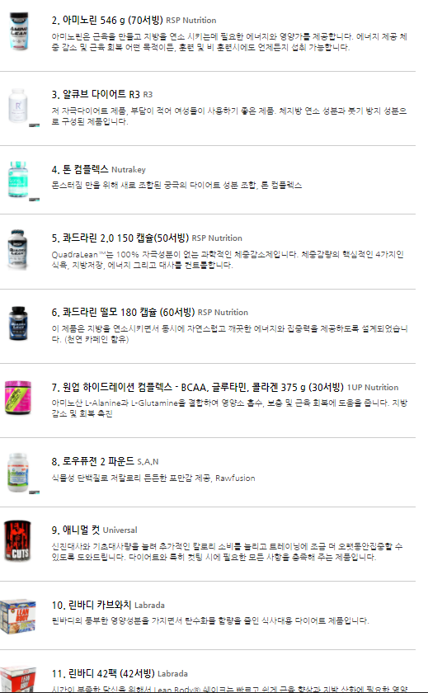This screenshot has width=428, height=693.
Task: Click the 알큐브 다이어트 R3 bottle image
Action: 17,106
